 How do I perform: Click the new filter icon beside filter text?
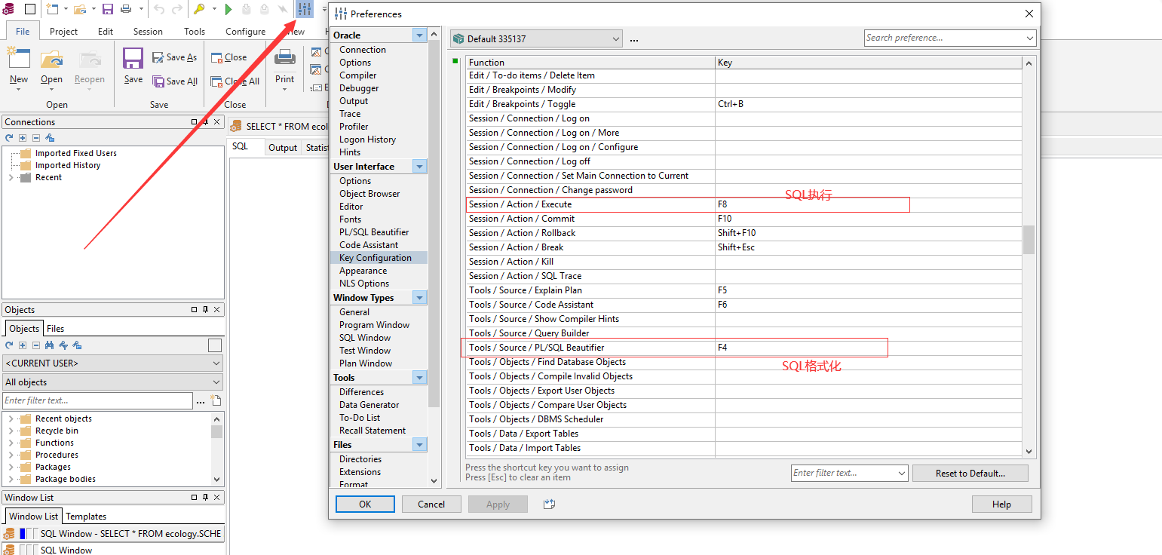216,400
